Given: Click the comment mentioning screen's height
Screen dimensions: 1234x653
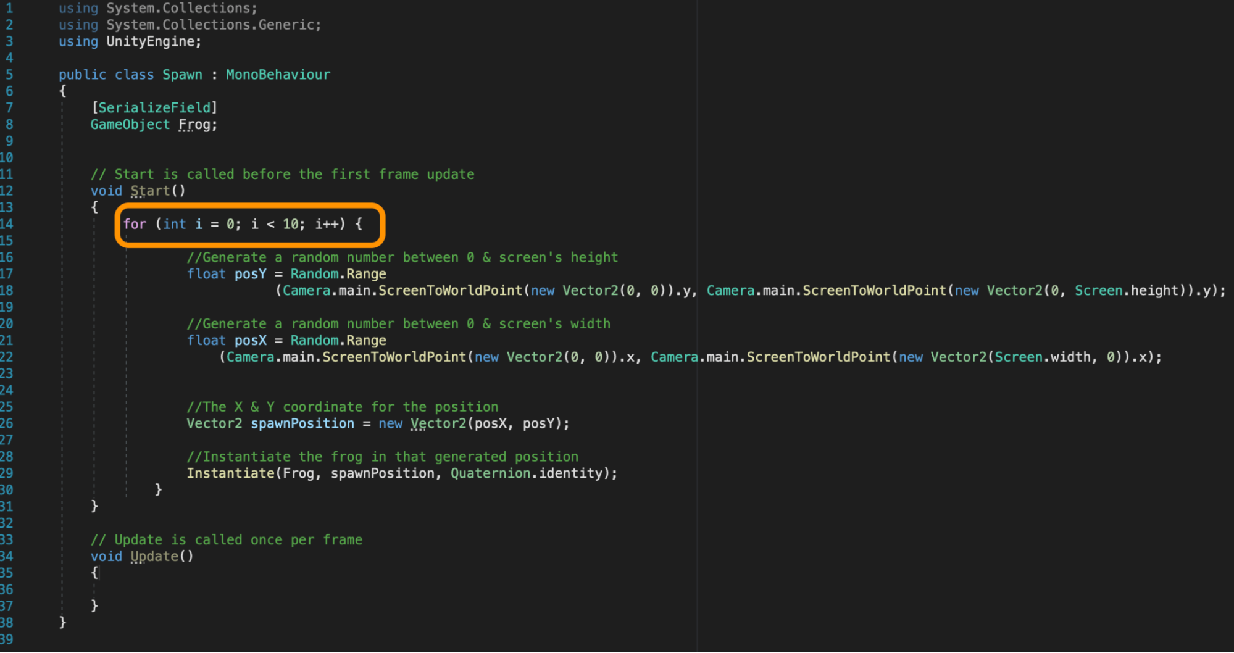Looking at the screenshot, I should [402, 258].
